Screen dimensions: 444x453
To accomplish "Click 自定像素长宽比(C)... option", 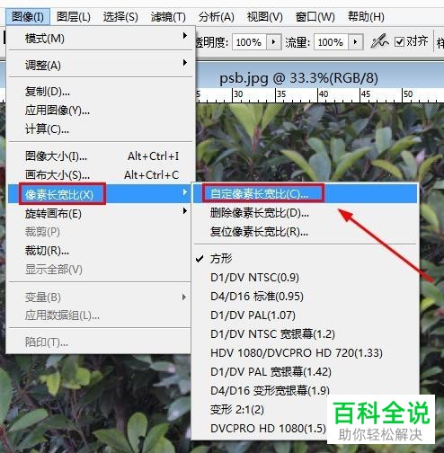I will click(305, 194).
